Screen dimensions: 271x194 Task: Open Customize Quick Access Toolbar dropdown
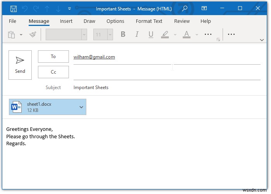69,9
